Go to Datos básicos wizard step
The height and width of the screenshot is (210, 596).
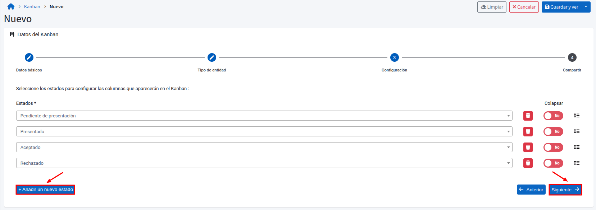[29, 57]
